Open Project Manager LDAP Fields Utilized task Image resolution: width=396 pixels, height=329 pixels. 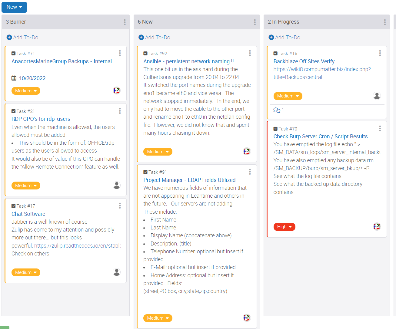click(x=189, y=180)
